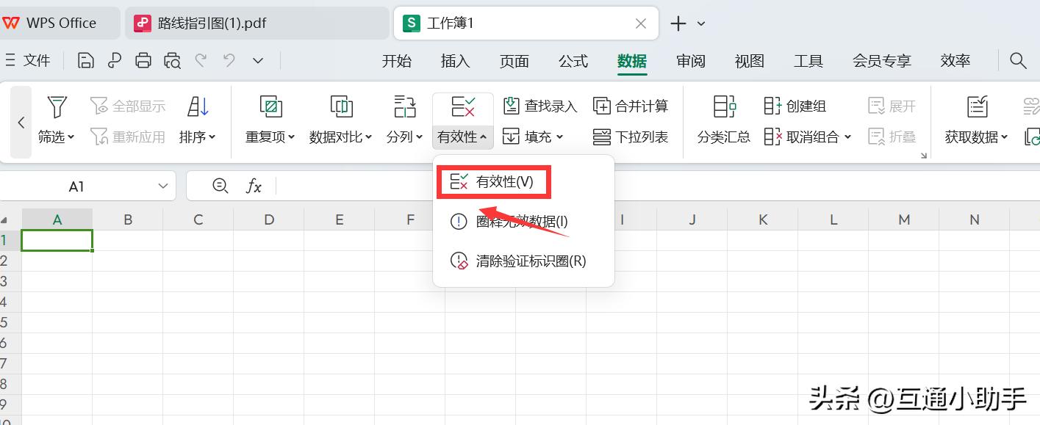1040x425 pixels.
Task: Click the 分列 icon
Action: [x=405, y=107]
